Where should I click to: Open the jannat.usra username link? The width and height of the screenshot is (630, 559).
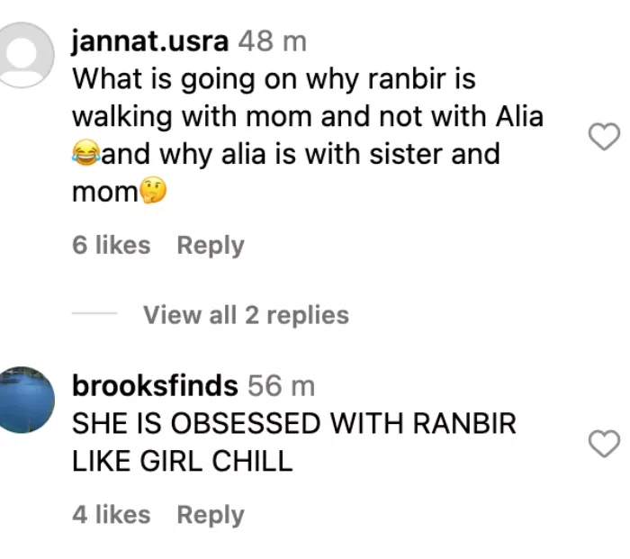(x=151, y=42)
